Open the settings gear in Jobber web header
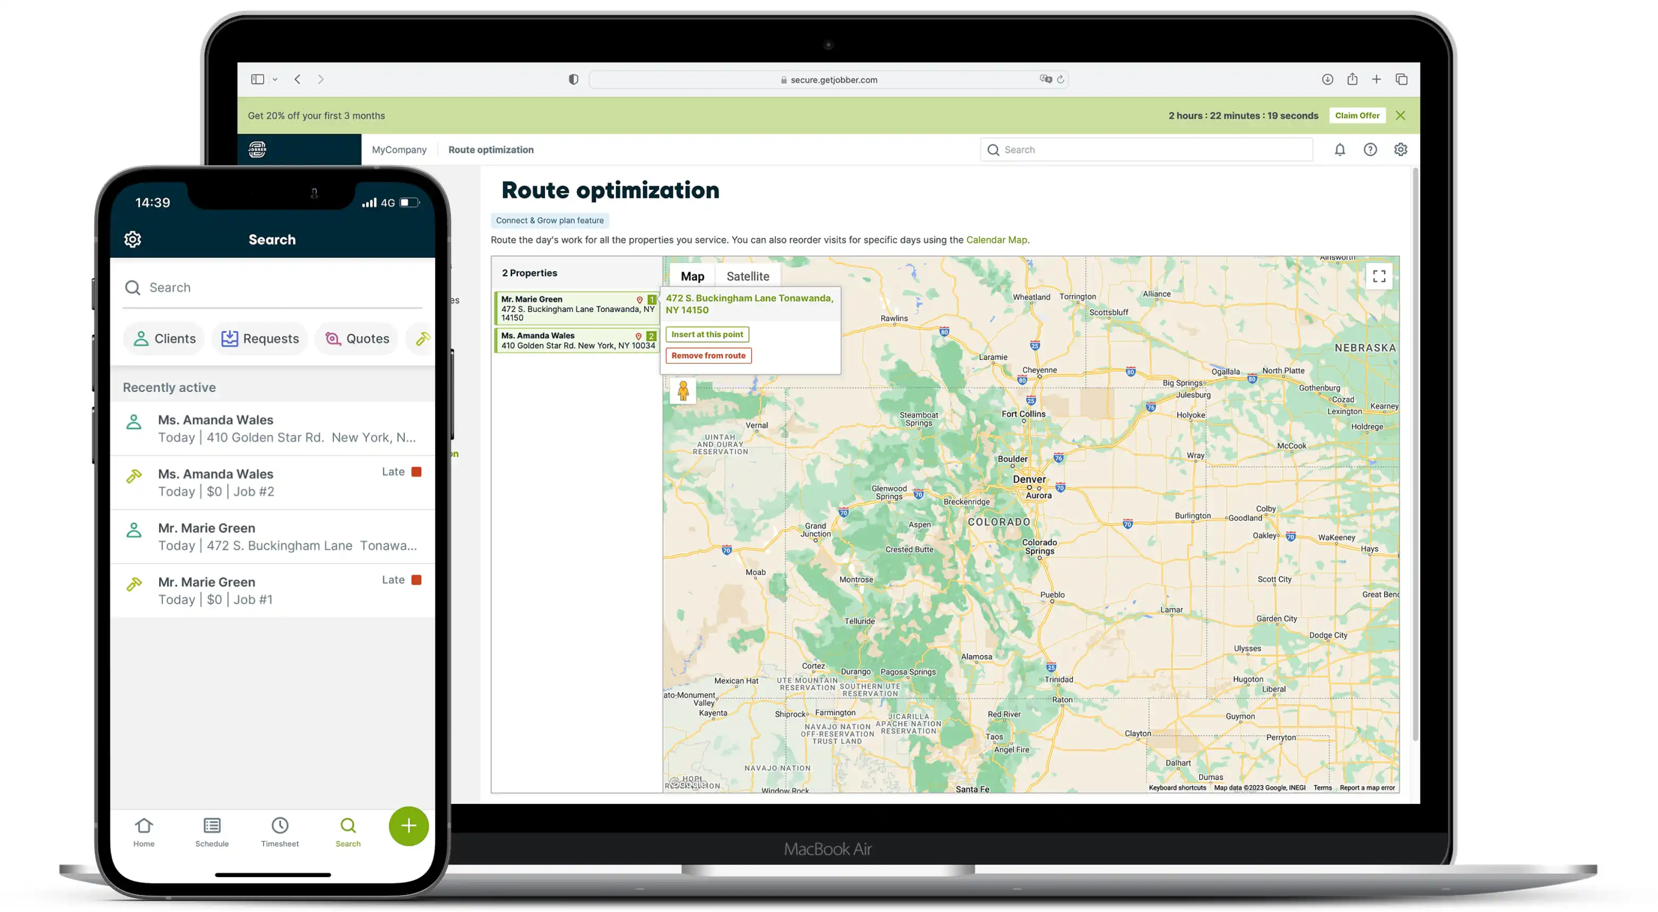Image resolution: width=1658 pixels, height=912 pixels. tap(1401, 149)
